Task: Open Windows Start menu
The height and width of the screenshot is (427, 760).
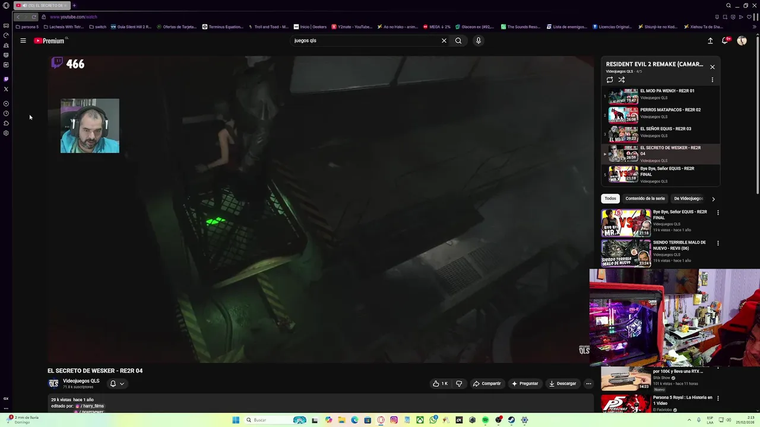Action: tap(236, 420)
